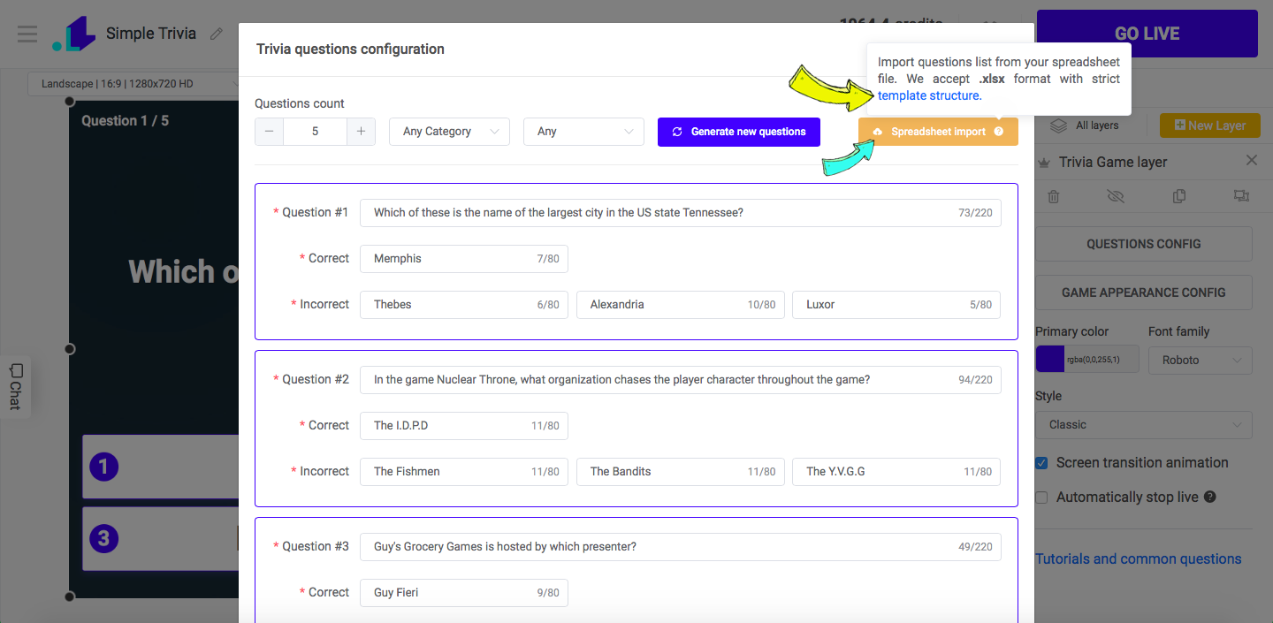Click the Trivia Game layer title
Screen dimensions: 1273x623
1113,162
